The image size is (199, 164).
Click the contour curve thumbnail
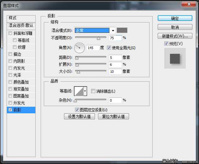(79, 91)
